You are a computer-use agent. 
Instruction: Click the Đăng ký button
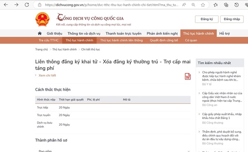pyautogui.click(x=207, y=19)
